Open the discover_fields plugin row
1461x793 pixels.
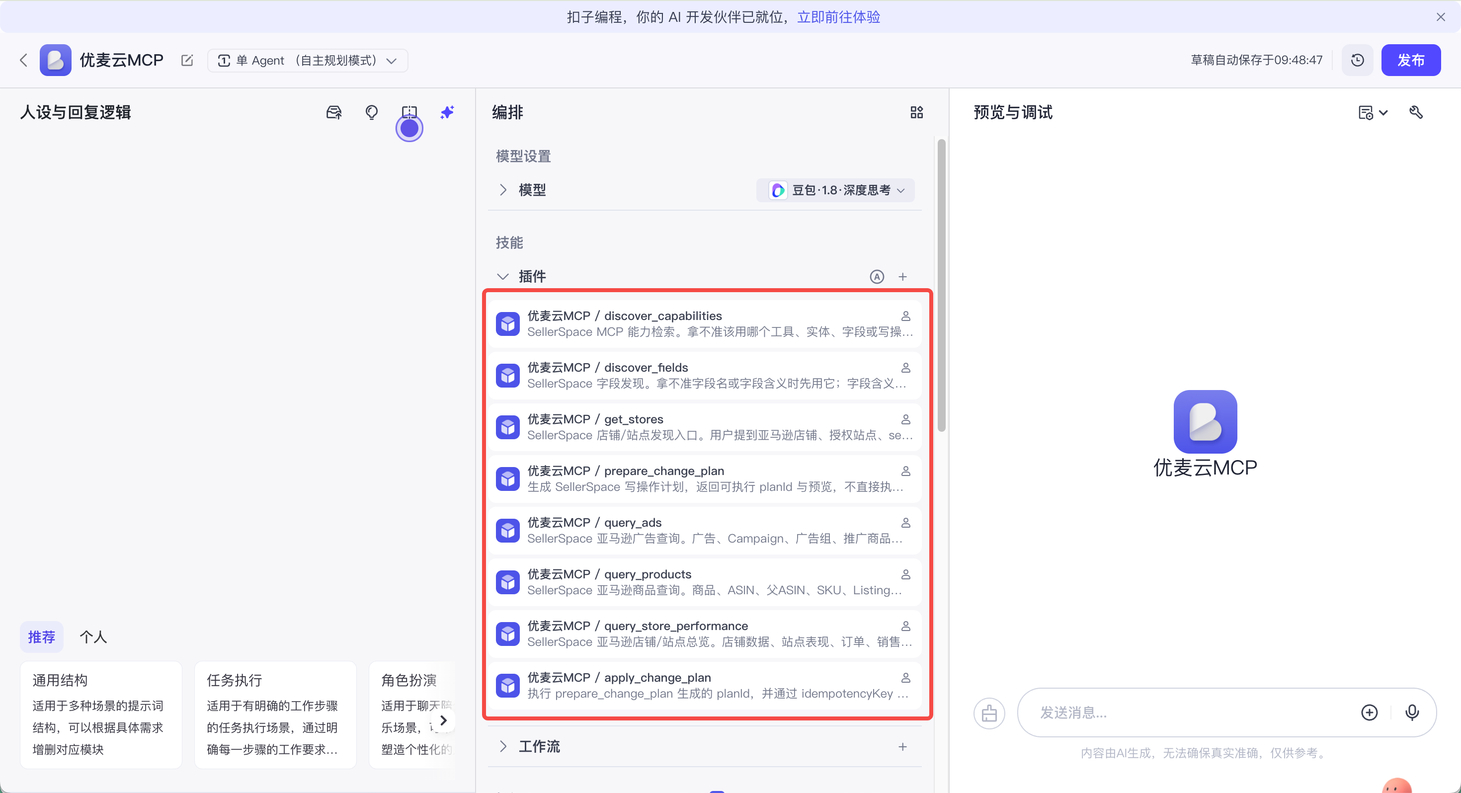click(x=705, y=376)
